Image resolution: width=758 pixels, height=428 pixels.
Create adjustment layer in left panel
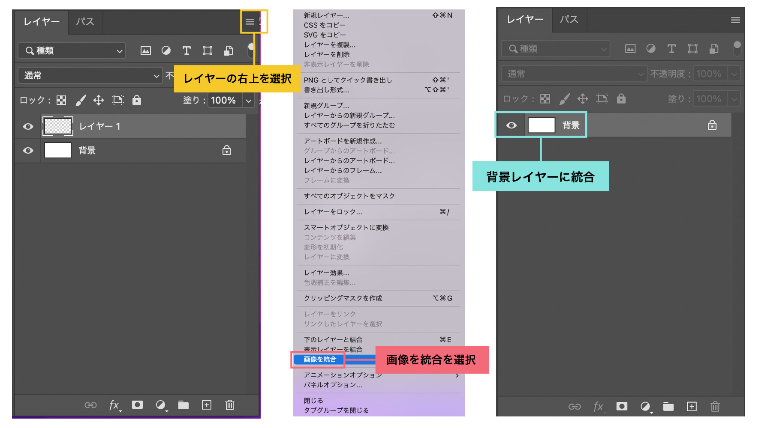point(161,405)
